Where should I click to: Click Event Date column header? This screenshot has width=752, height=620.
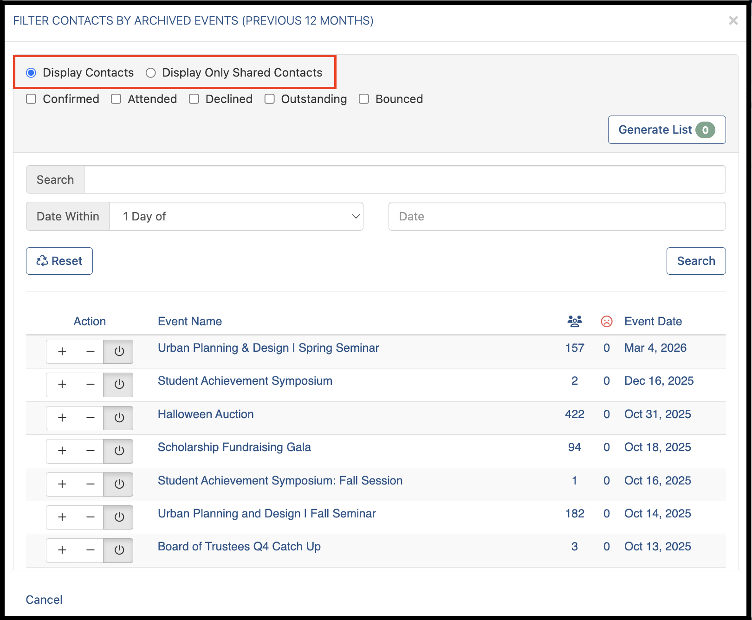[x=653, y=321]
